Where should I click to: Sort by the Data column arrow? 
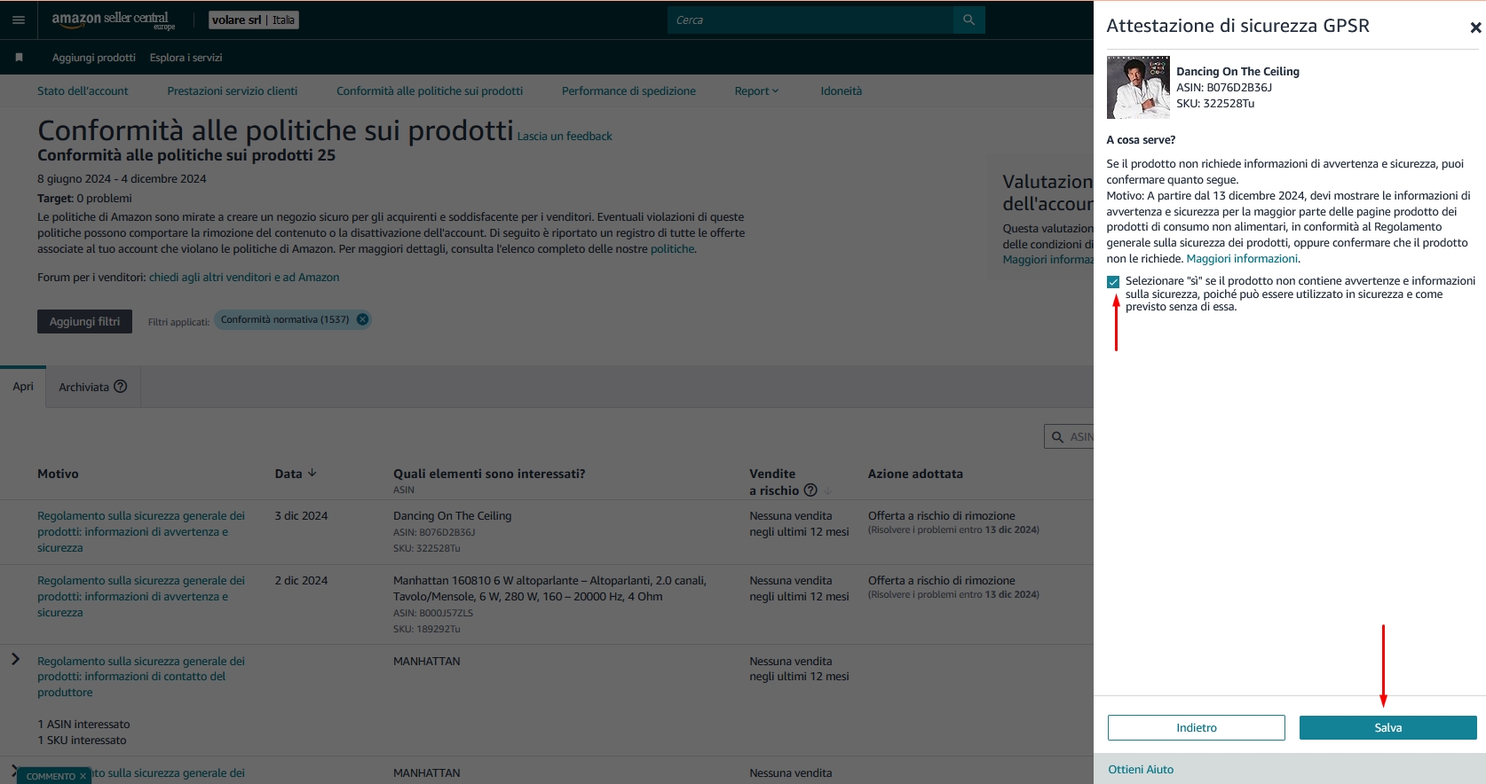[x=312, y=474]
